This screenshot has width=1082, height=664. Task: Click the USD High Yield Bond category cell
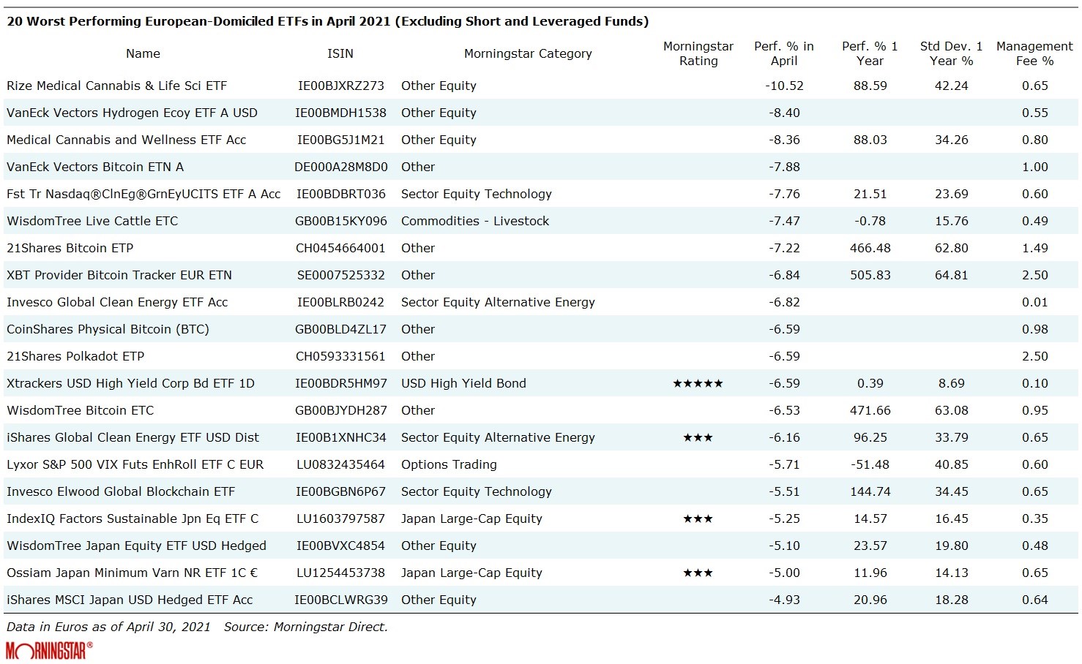(x=463, y=383)
